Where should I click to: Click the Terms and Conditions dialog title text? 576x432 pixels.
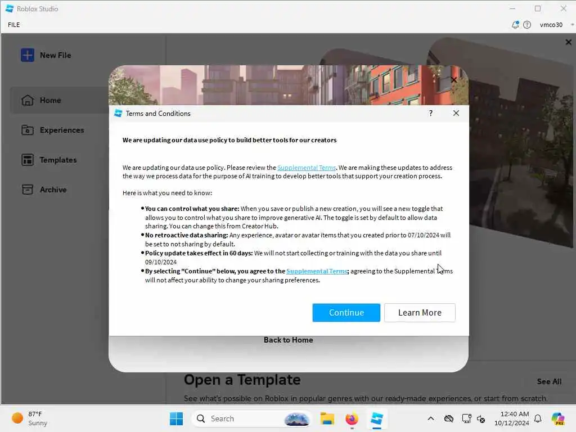[x=158, y=114]
